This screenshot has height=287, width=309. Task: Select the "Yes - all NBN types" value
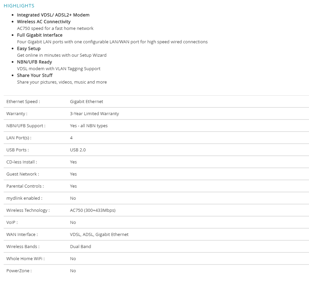[89, 126]
